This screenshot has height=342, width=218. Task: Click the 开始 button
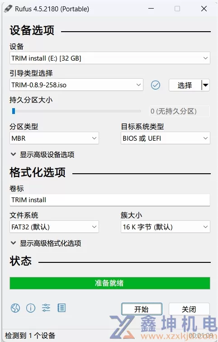[x=142, y=309]
